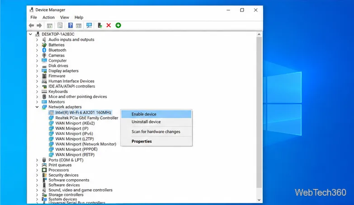Choose Properties in context menu

156,141
